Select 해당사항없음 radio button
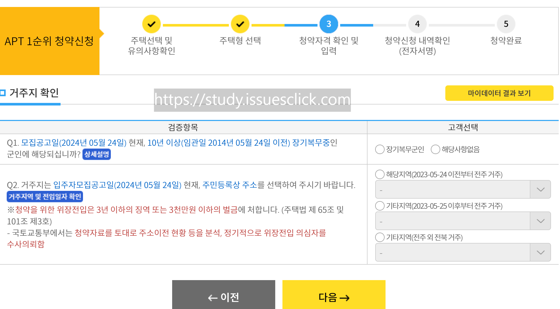Viewport: 560px width, 309px height. pos(436,149)
